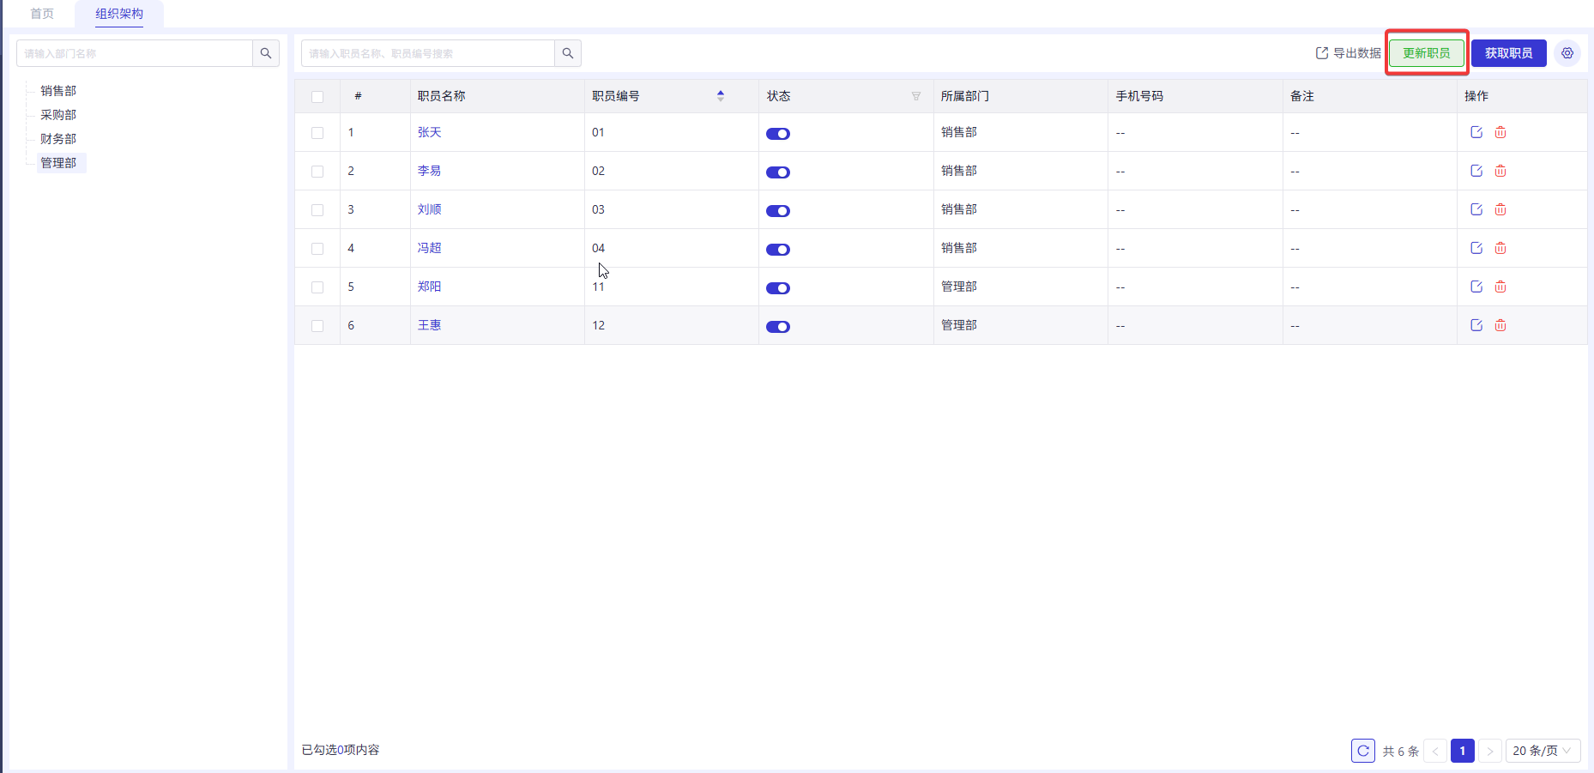Image resolution: width=1594 pixels, height=773 pixels.
Task: Disable status switch for 刘顺
Action: (x=778, y=211)
